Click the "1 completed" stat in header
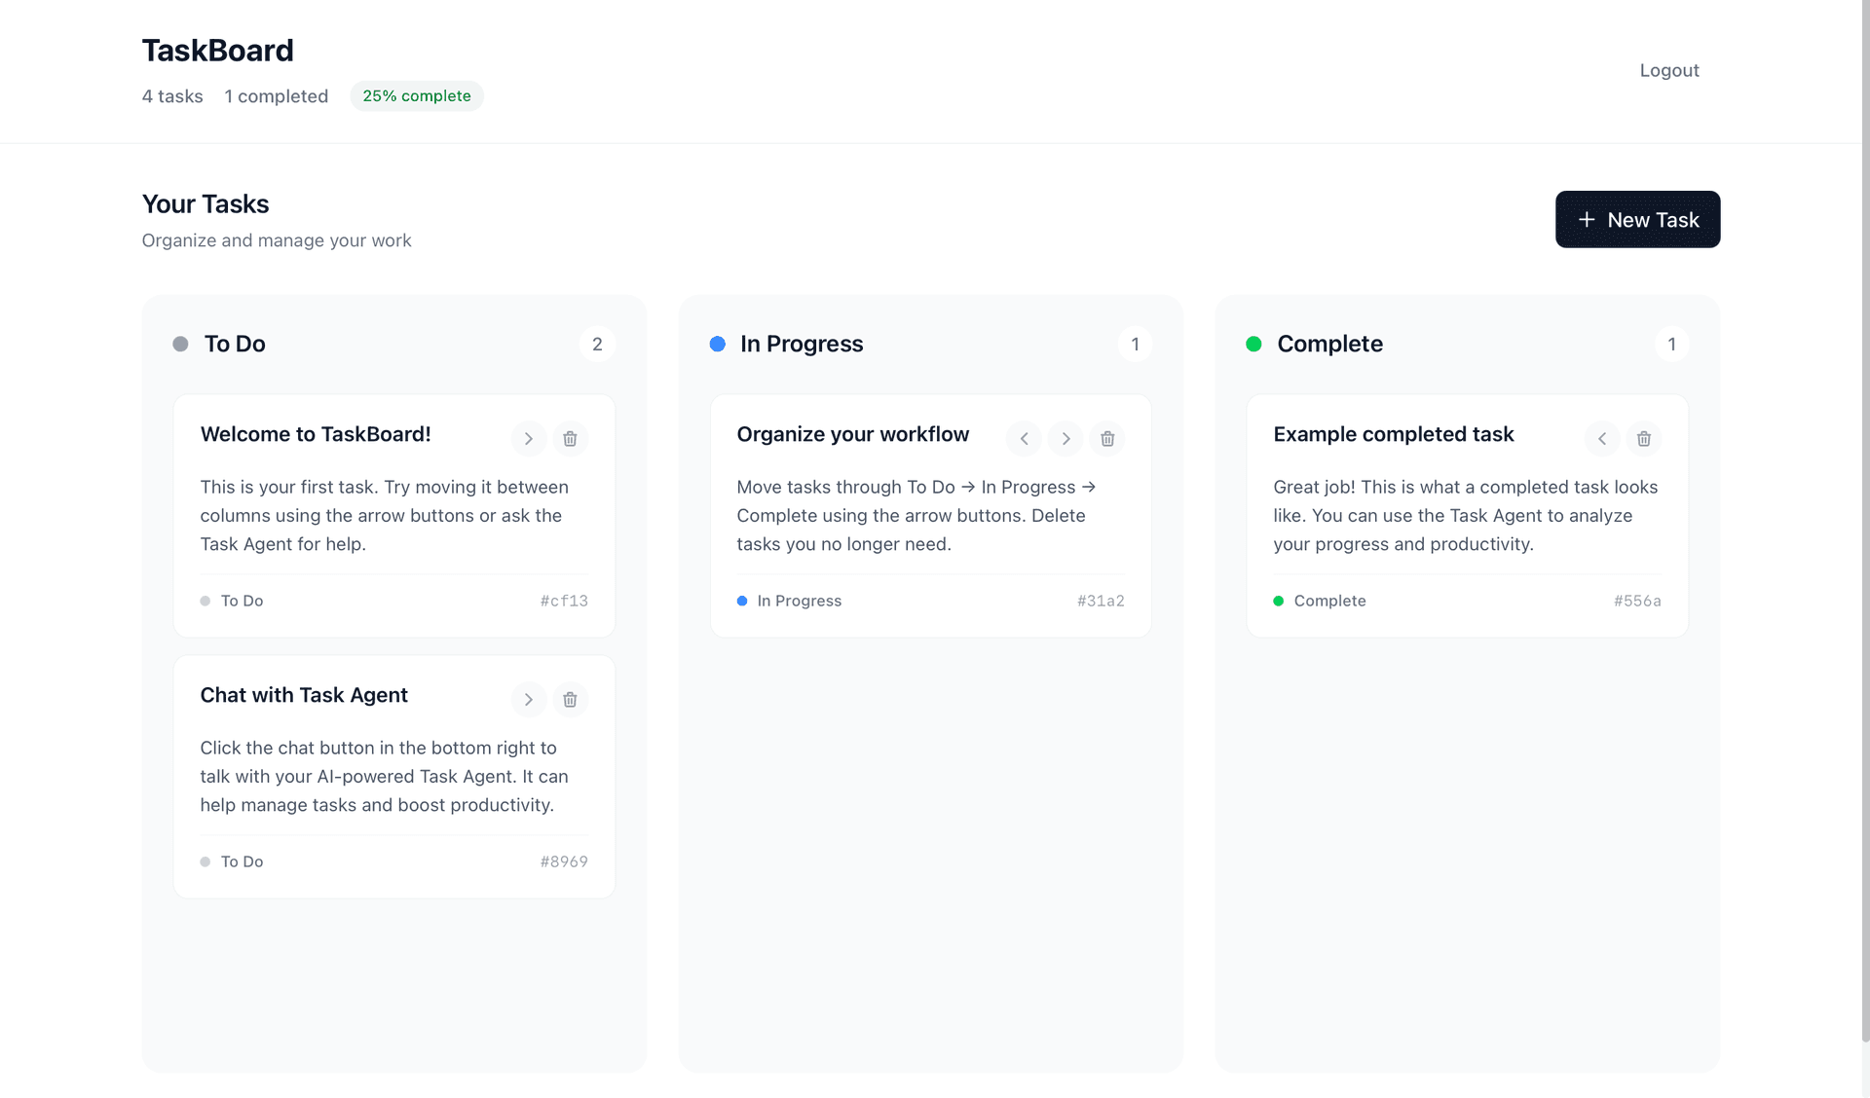The width and height of the screenshot is (1870, 1098). click(x=276, y=96)
